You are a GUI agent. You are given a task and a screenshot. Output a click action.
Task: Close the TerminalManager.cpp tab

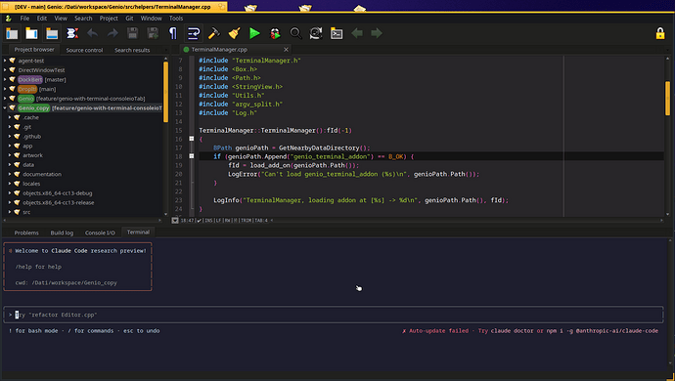point(286,50)
